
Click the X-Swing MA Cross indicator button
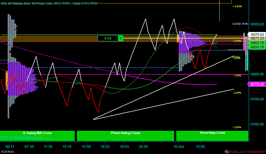pos(37,136)
